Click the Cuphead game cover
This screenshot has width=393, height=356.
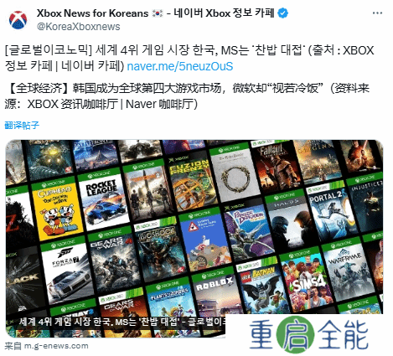pos(57,209)
